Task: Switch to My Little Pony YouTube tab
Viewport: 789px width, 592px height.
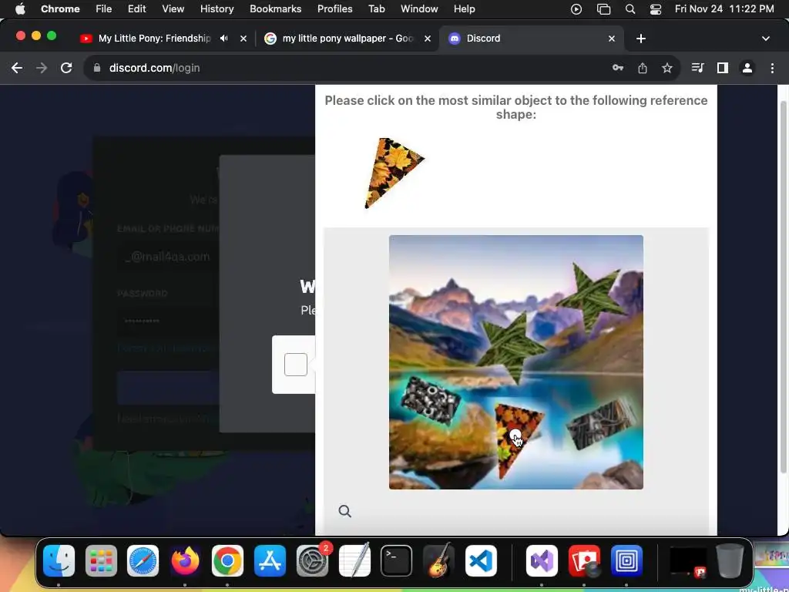Action: 154,39
